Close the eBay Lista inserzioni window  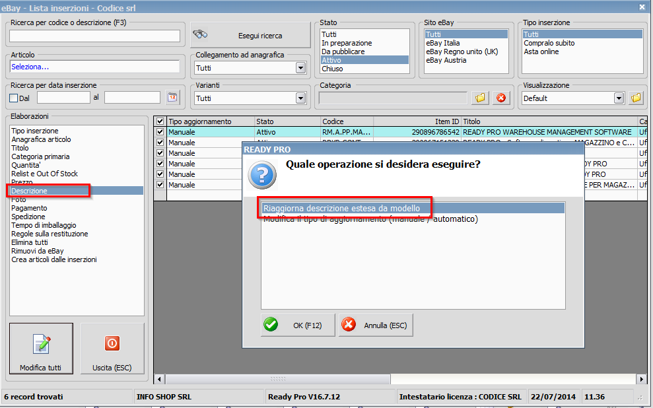(x=642, y=7)
